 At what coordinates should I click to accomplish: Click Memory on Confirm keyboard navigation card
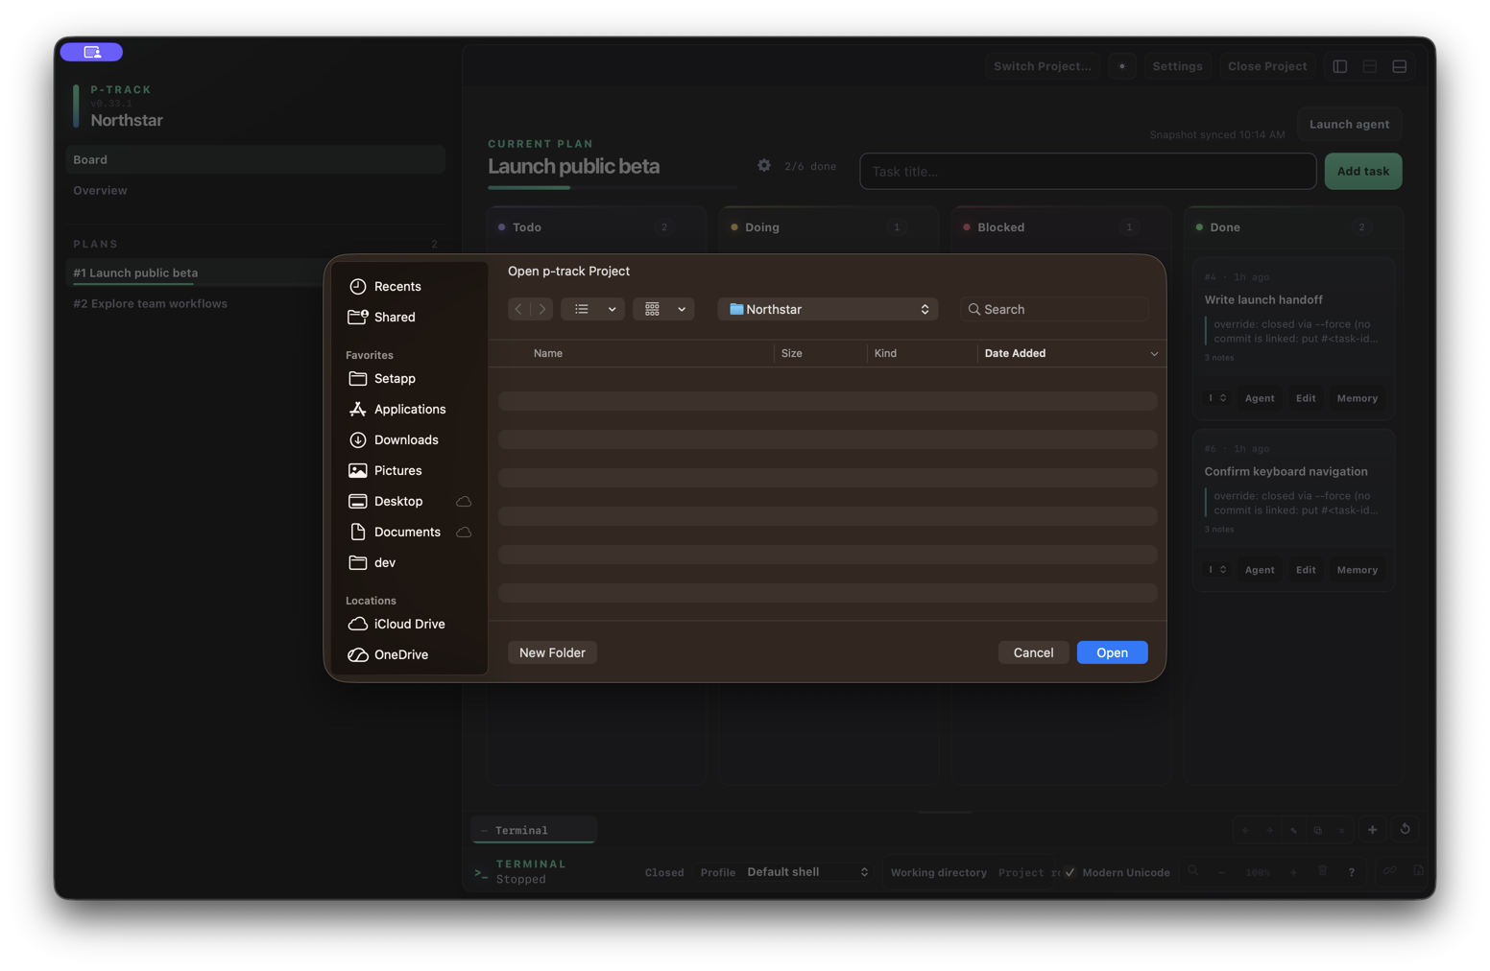[1358, 570]
